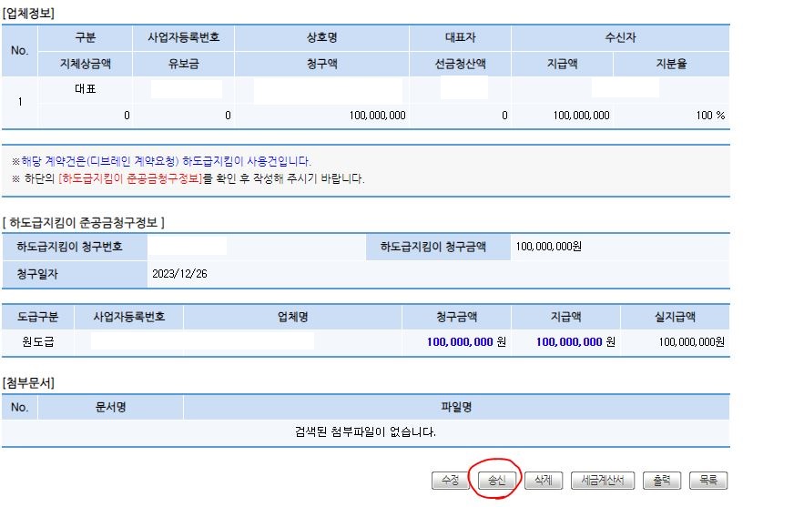Select the 하도급지킴이 청구금액 value 100,000,000원

click(548, 247)
